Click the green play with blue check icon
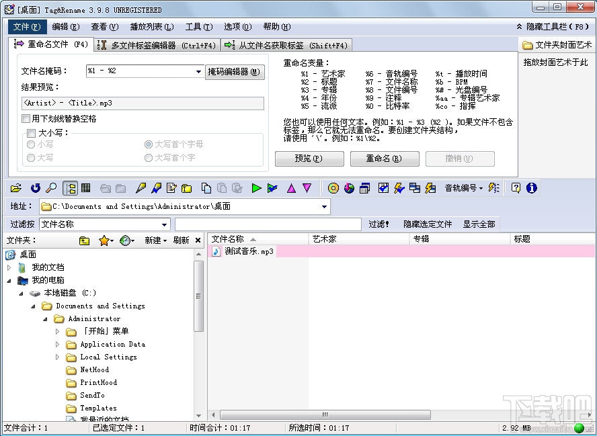 tap(272, 187)
